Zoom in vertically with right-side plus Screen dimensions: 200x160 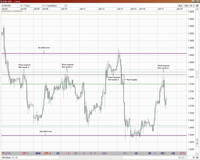[197, 143]
